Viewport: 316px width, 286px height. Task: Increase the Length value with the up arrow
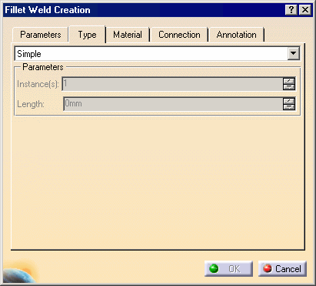coord(289,101)
